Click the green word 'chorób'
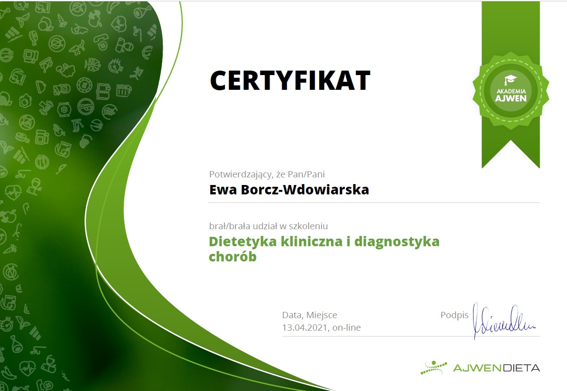 (x=233, y=257)
